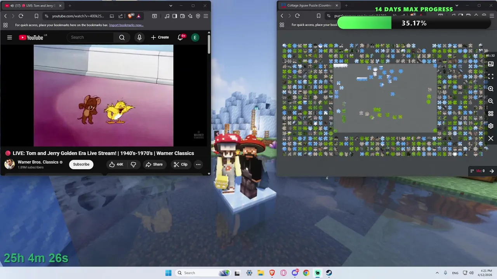Viewport: 497px width, 279px height.
Task: Open volume control in system tray
Action: tap(471, 273)
